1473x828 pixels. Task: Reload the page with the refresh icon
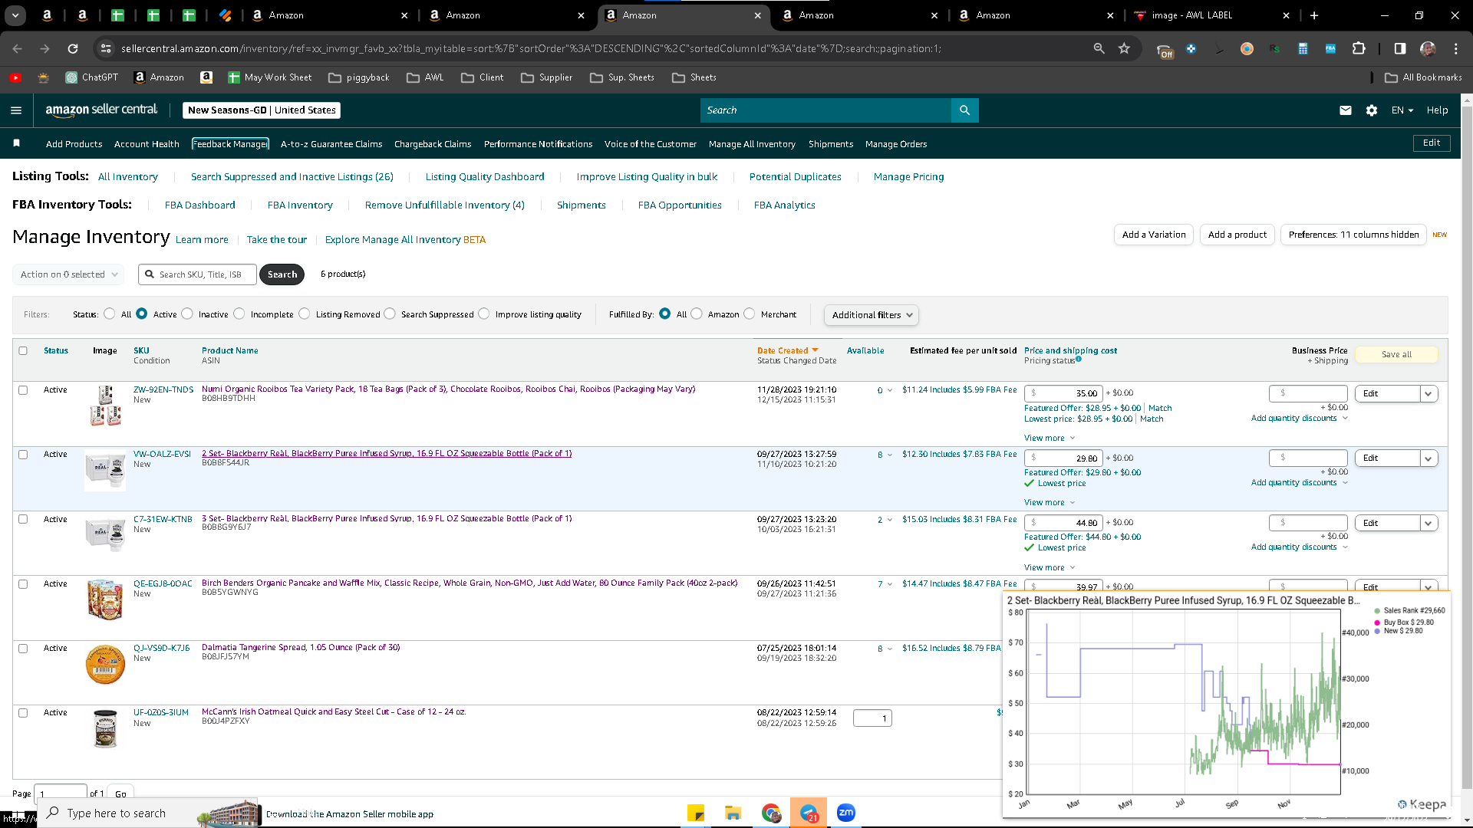(73, 48)
